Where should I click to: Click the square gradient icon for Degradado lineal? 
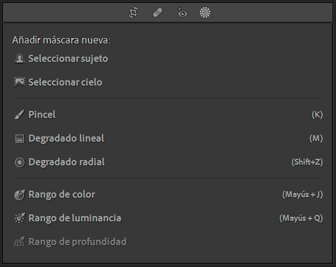(x=20, y=139)
